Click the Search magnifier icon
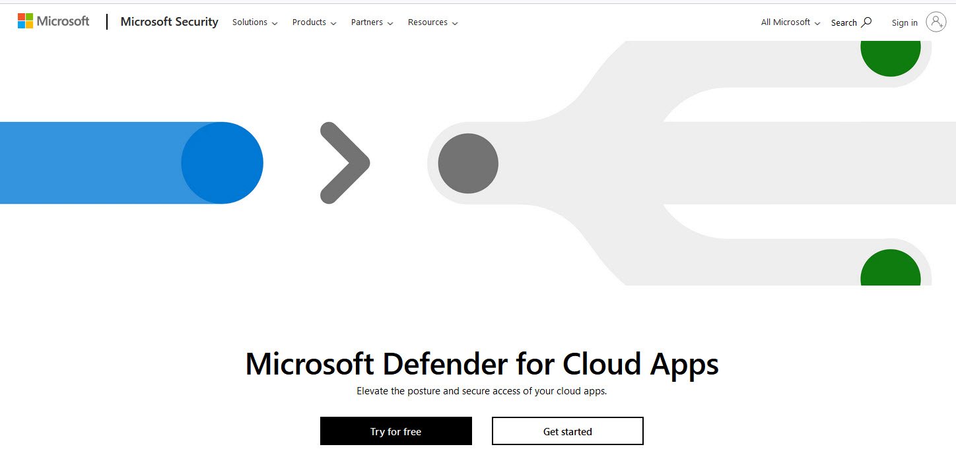Viewport: 956px width, 455px height. click(x=867, y=22)
